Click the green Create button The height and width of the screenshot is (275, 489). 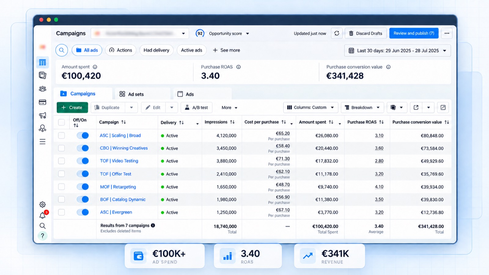point(72,108)
